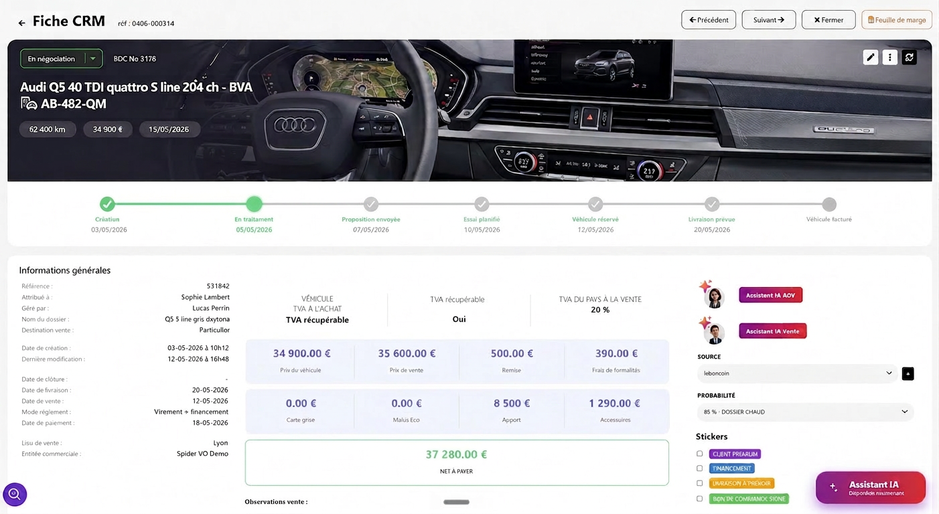Click the réf : 0406-000314 header text
Viewport: 939px width, 514px height.
click(146, 23)
